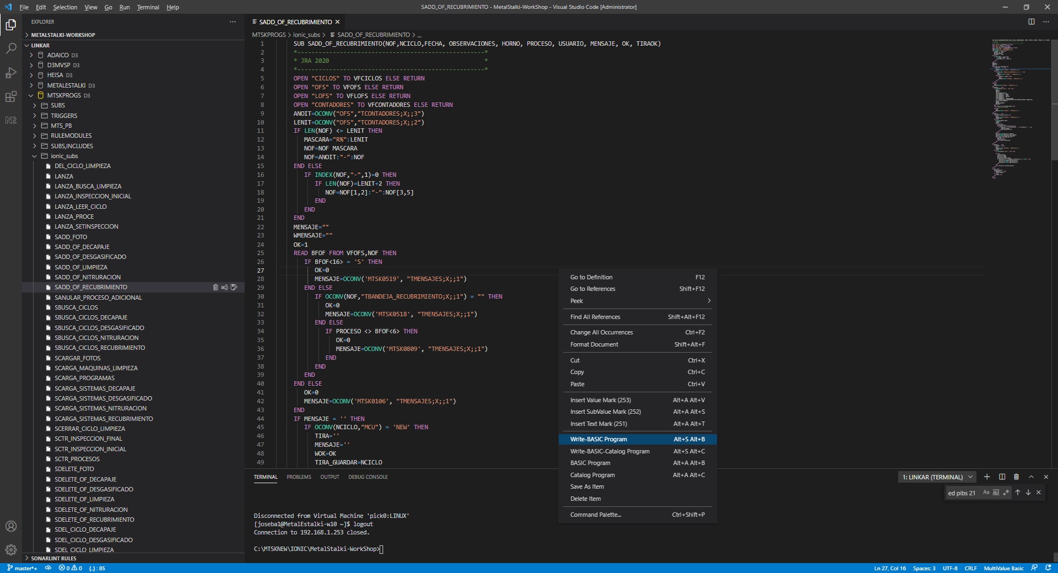The image size is (1058, 573).
Task: Click the terminal find input field
Action: point(962,493)
